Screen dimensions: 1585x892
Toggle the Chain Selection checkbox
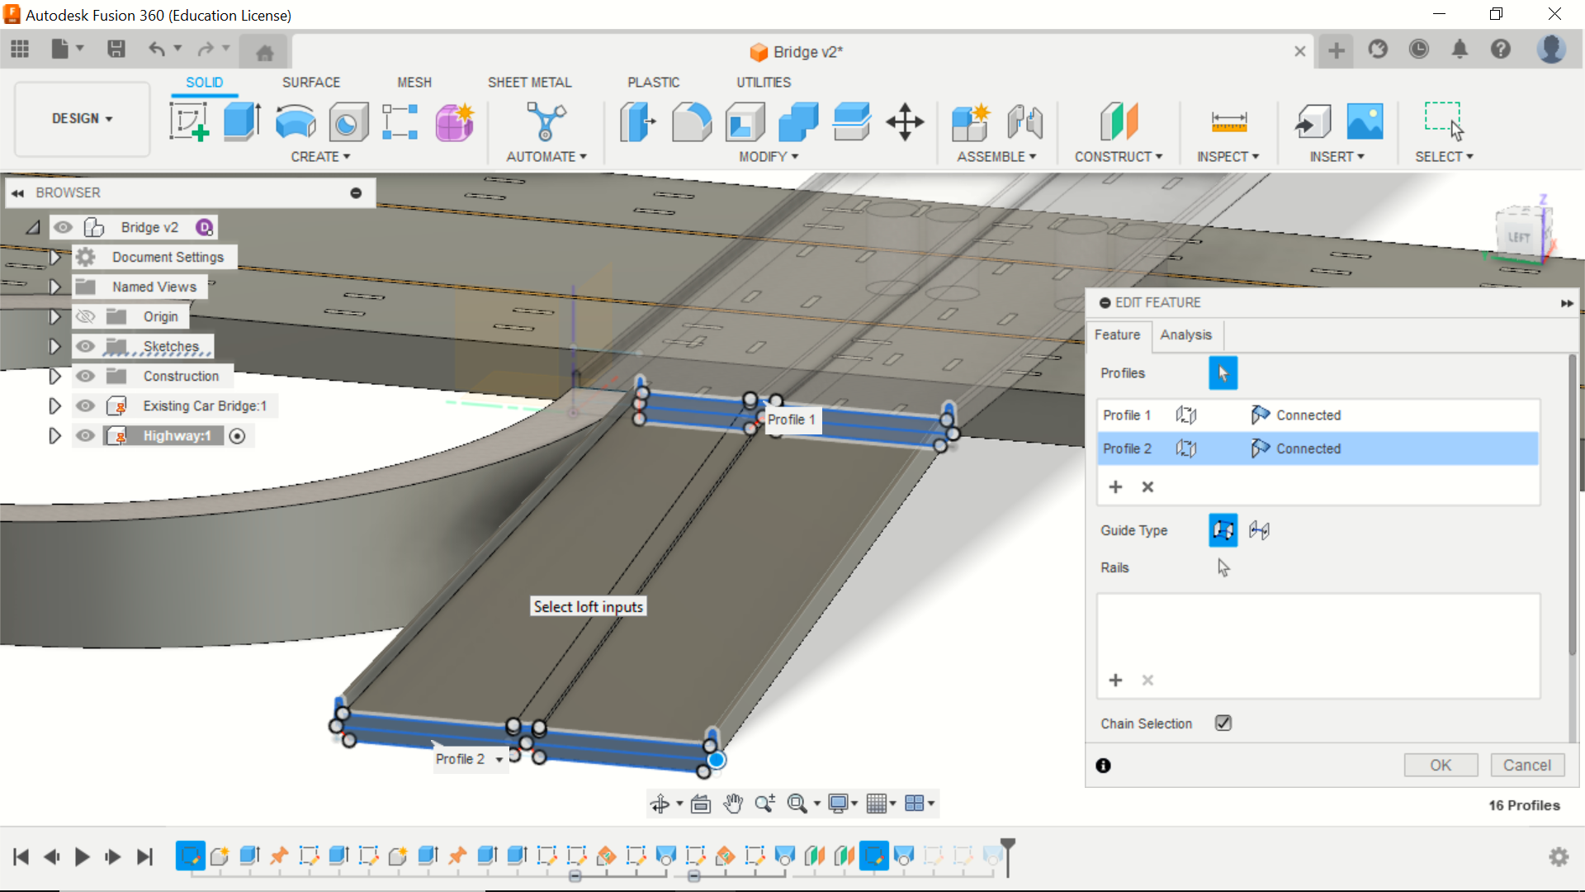pos(1223,724)
